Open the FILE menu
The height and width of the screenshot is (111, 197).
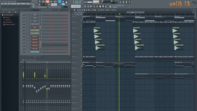click(x=2, y=4)
